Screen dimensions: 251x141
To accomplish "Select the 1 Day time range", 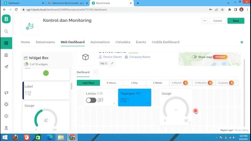I will [135, 83].
